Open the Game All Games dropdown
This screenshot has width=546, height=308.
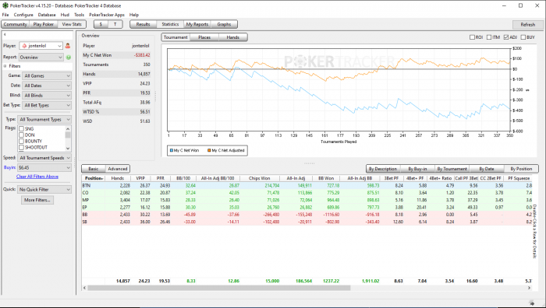pos(46,75)
